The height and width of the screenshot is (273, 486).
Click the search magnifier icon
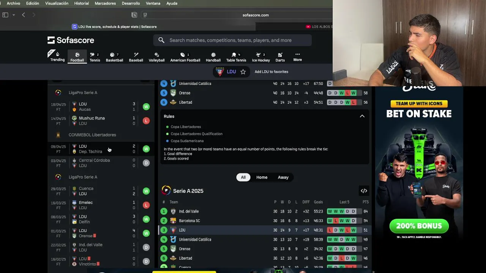pyautogui.click(x=161, y=40)
